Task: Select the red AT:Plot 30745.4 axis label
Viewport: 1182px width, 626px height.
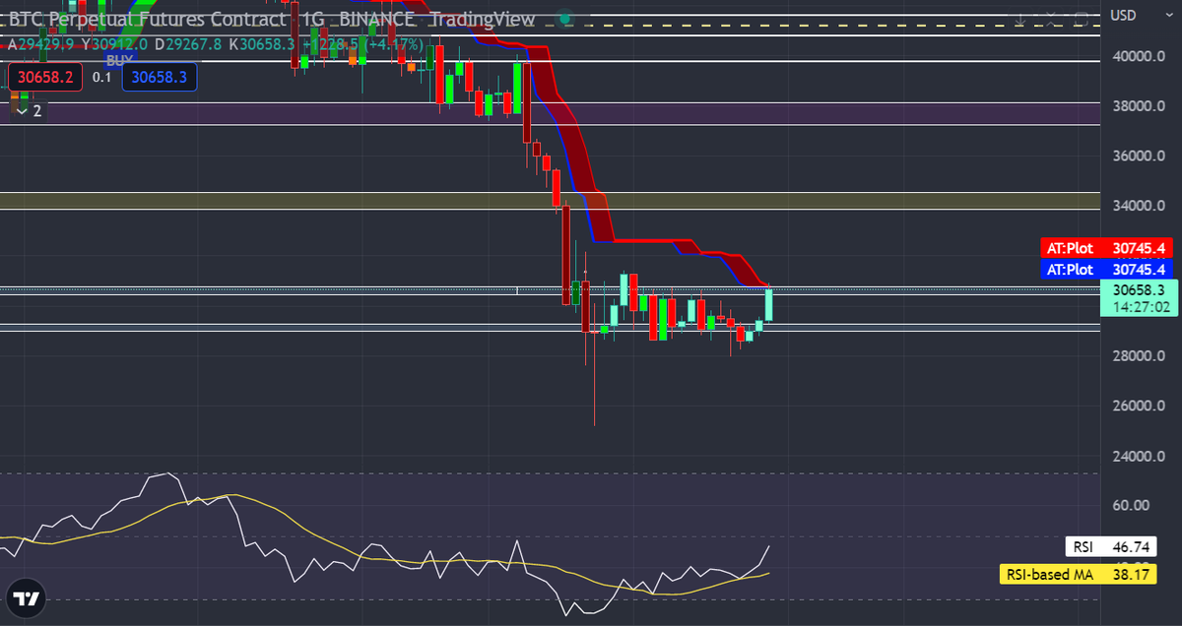Action: (x=1106, y=248)
